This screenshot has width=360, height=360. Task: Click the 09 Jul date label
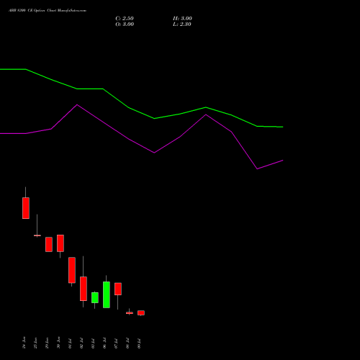click(139, 343)
